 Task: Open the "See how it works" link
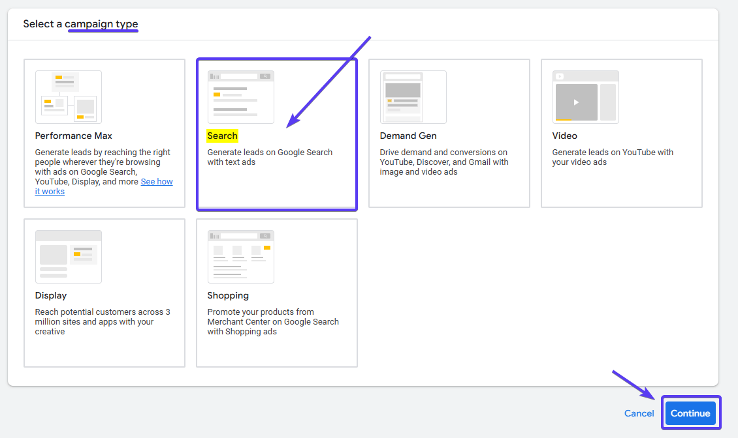pos(156,182)
